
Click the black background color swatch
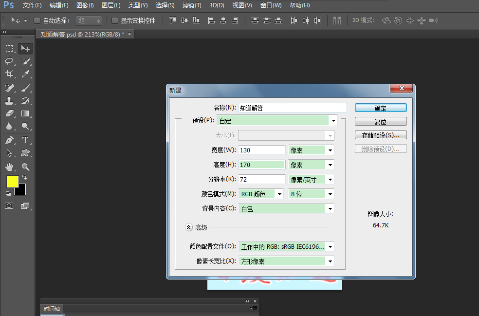tap(21, 191)
